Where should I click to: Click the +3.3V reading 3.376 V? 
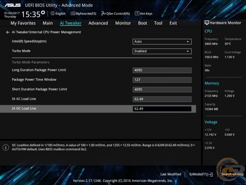209,148
